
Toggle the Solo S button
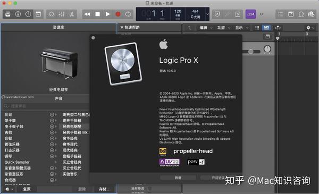(238, 14)
